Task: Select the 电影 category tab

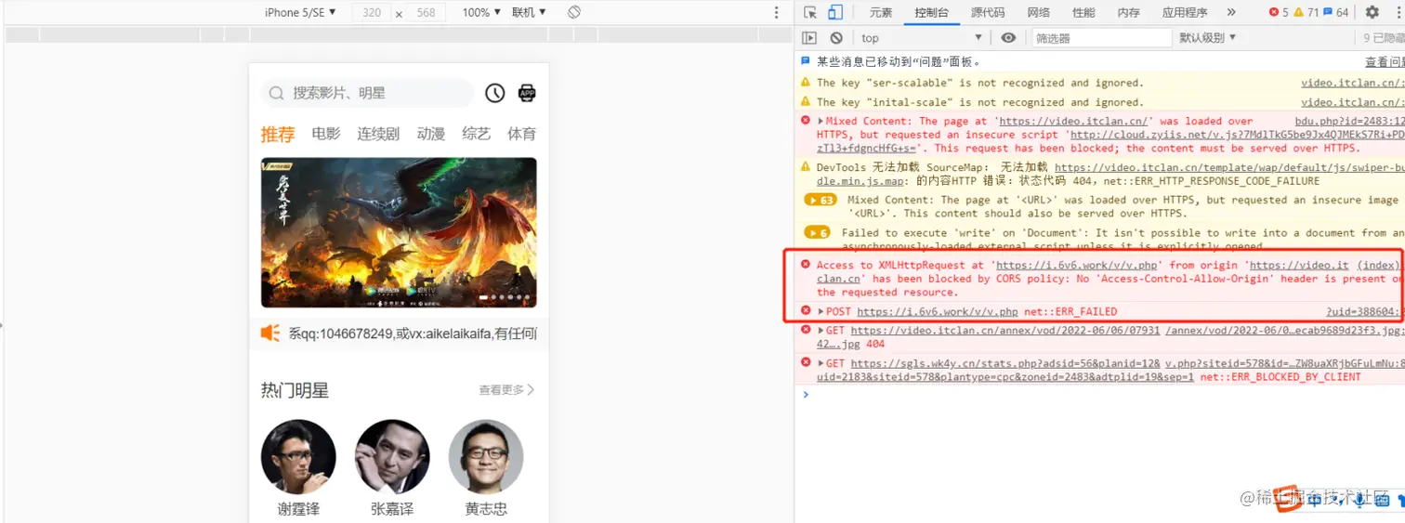Action: tap(326, 134)
